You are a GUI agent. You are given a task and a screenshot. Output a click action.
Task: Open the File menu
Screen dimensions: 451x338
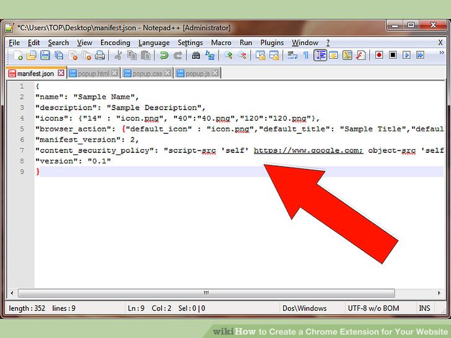(14, 43)
